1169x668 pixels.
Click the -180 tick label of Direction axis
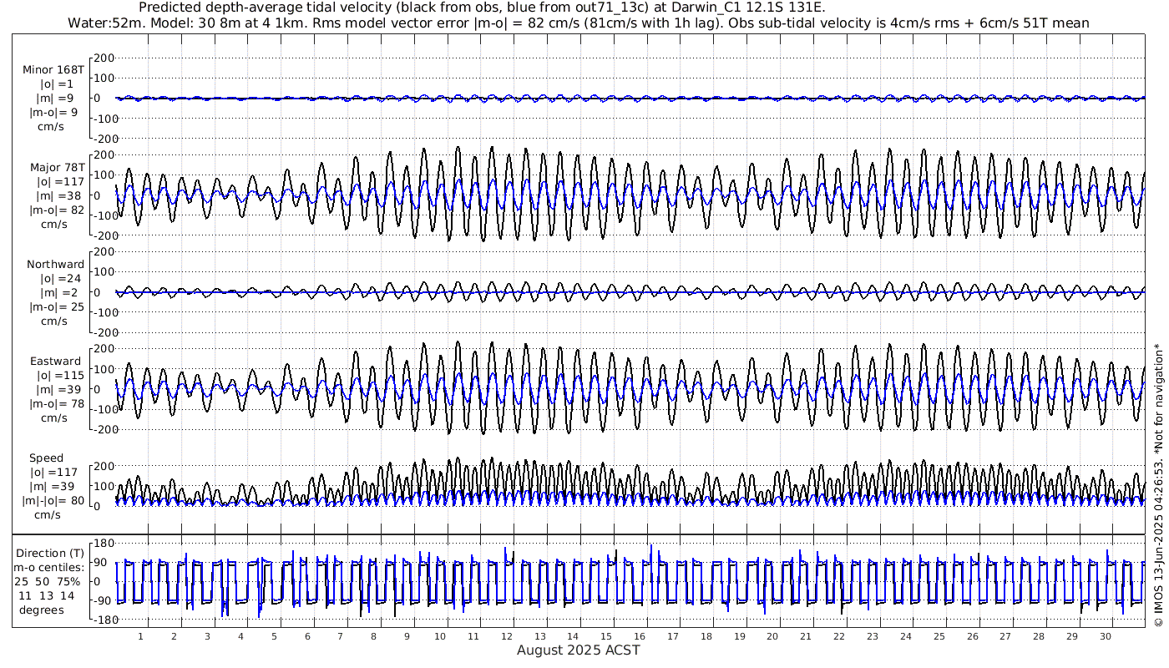coord(100,620)
